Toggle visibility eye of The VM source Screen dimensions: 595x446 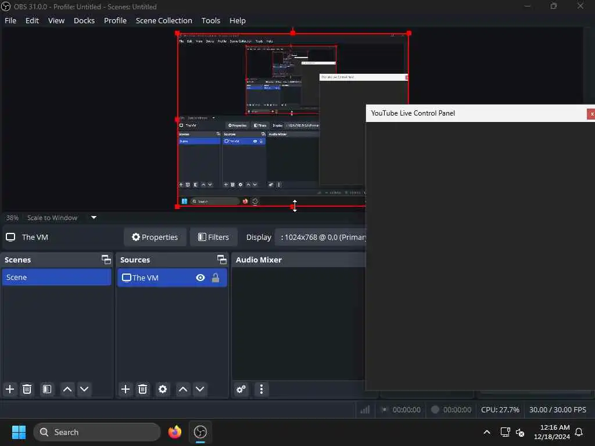click(200, 278)
